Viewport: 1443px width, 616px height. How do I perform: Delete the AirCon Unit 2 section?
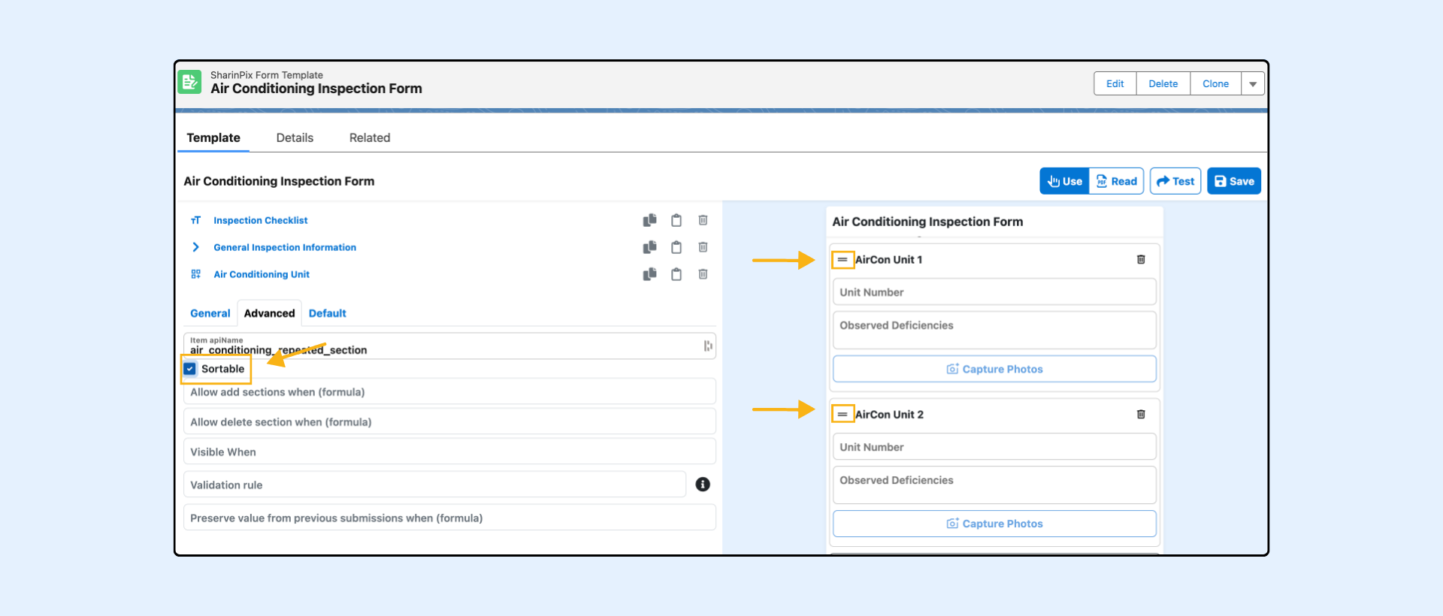coord(1140,415)
